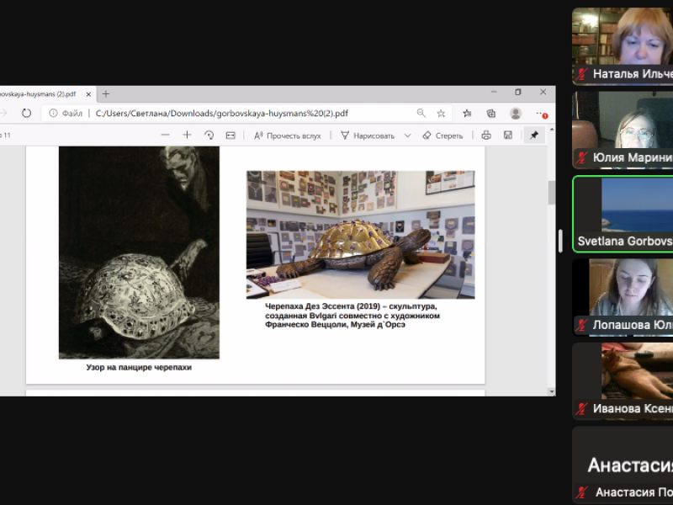
Task: Print the PDF document
Action: (486, 135)
